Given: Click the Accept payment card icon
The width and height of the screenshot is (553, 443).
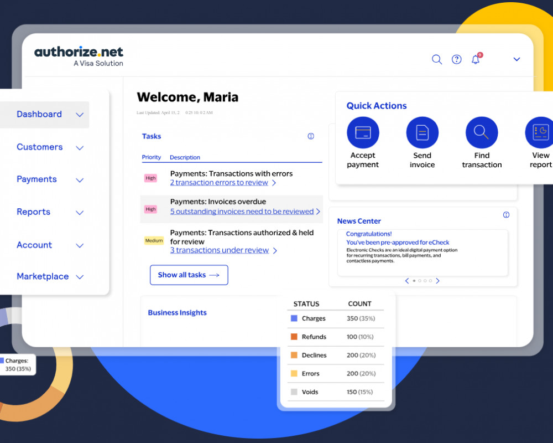Looking at the screenshot, I should 363,132.
